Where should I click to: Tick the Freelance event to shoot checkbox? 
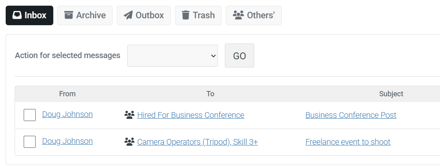coord(30,142)
